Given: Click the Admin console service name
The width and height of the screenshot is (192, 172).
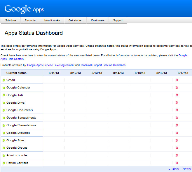Looking at the screenshot, I should click(17, 155).
